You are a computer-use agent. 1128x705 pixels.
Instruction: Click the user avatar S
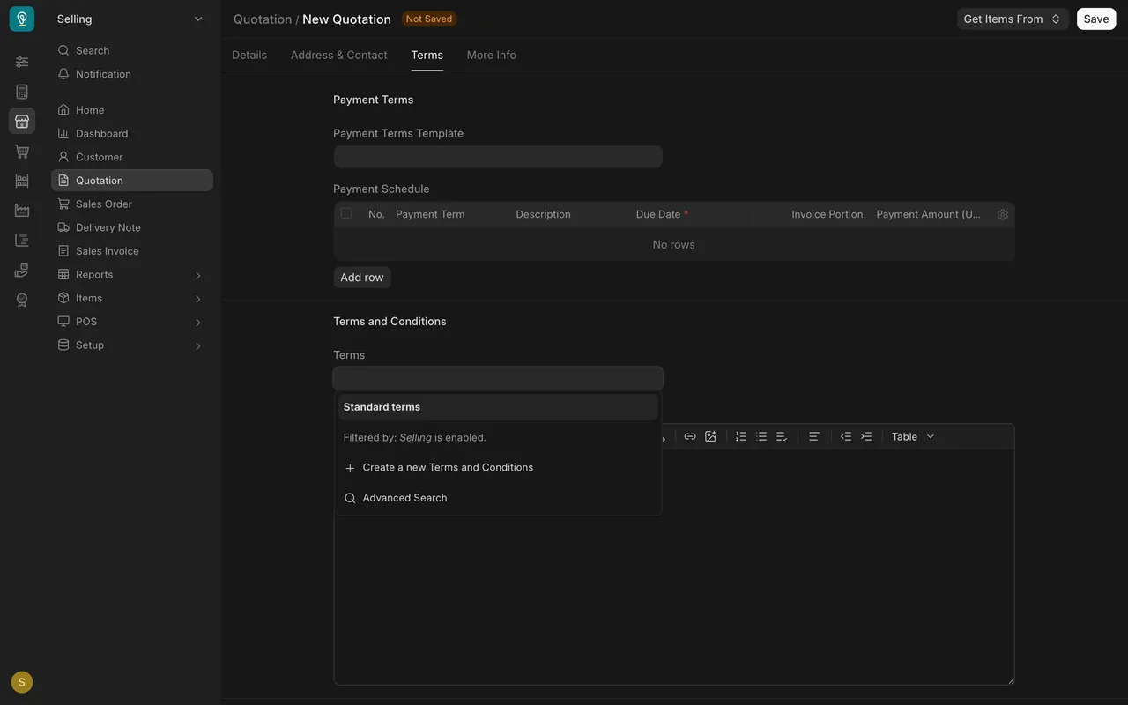(22, 682)
